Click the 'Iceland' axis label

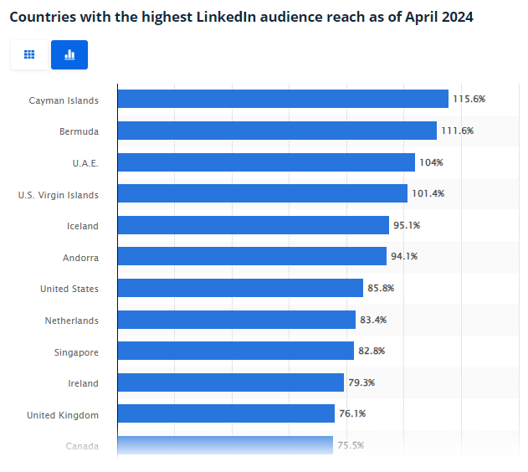coord(83,226)
